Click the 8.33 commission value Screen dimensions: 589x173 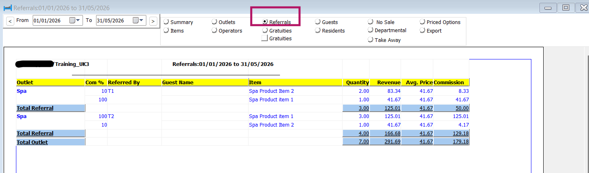click(x=463, y=91)
